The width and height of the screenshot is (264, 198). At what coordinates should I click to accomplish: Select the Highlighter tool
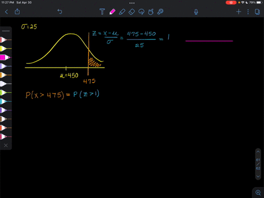(x=122, y=12)
